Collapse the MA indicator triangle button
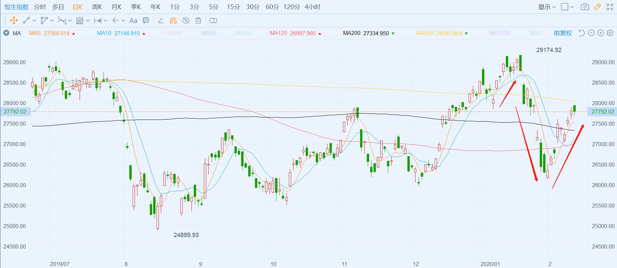617x268 pixels. click(6, 33)
